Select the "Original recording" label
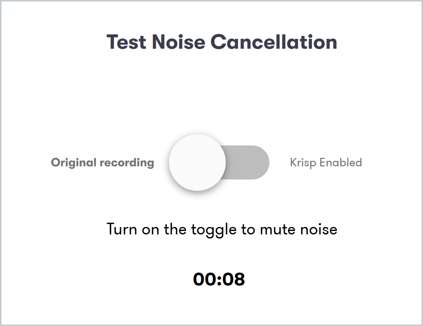 [102, 162]
